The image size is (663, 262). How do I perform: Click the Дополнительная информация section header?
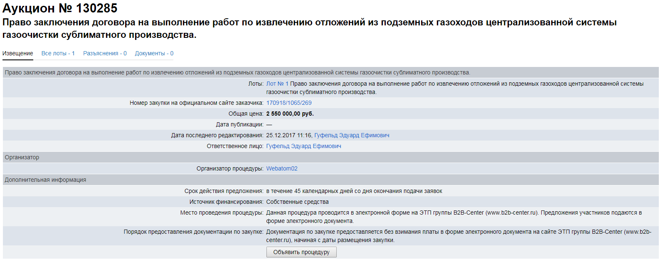tap(45, 180)
